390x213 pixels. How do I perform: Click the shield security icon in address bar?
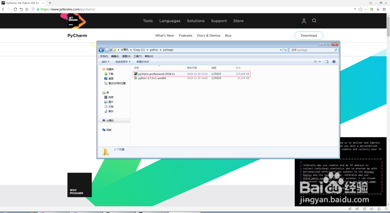pos(33,9)
